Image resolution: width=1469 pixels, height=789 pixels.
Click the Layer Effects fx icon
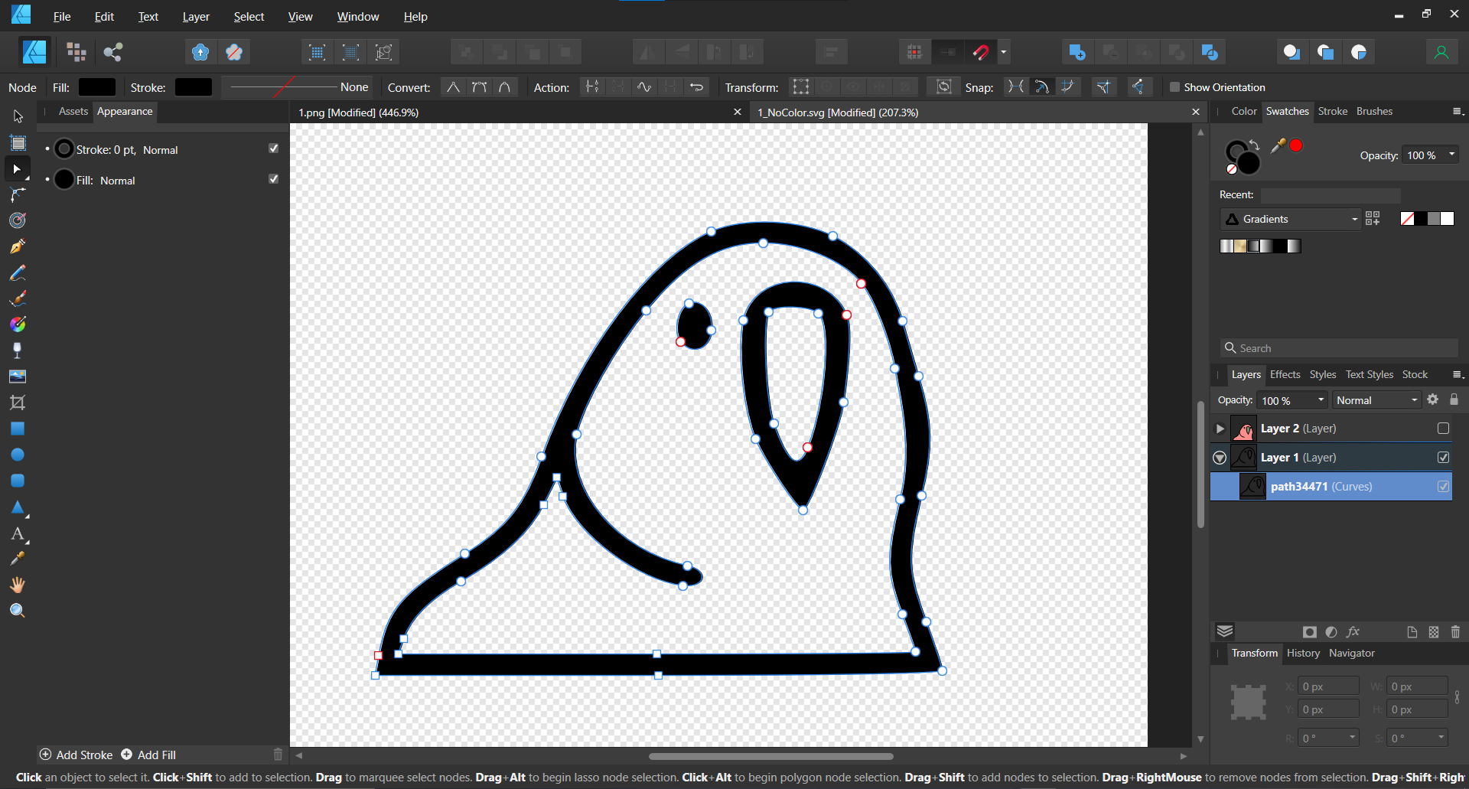1353,632
